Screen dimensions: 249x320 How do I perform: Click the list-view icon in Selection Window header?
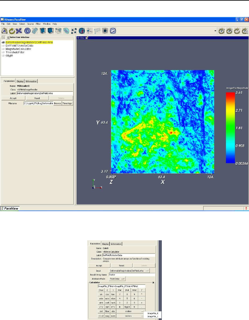pyautogui.click(x=4, y=38)
